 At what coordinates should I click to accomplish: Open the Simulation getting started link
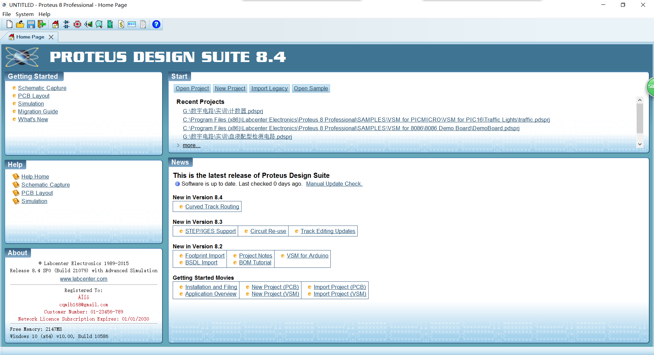(31, 104)
